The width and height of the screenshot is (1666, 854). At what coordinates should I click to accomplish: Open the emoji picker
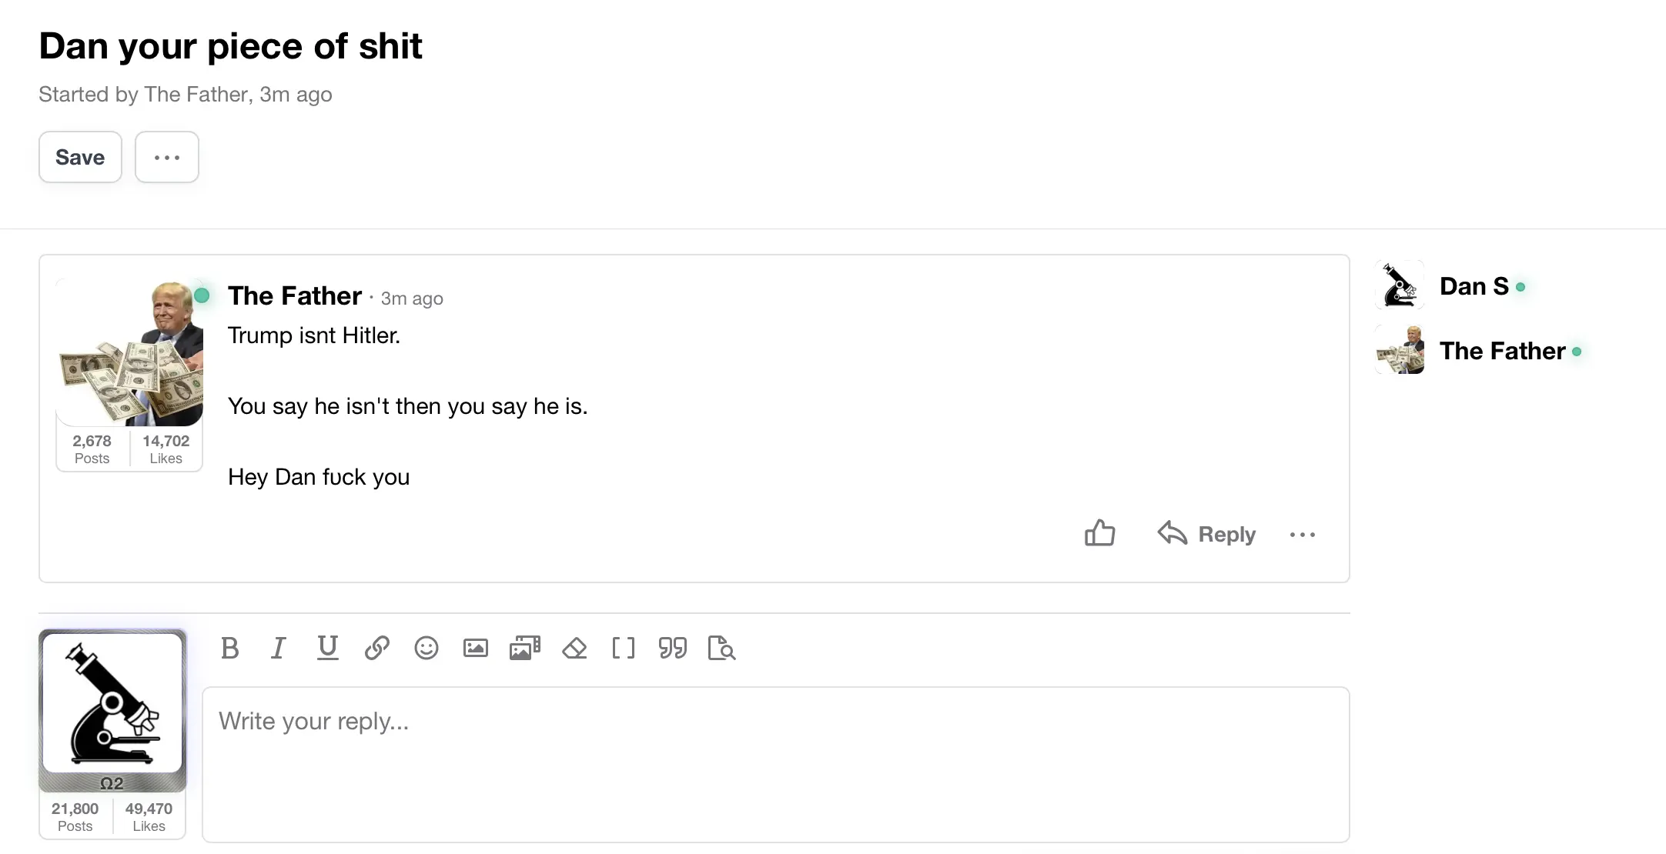[427, 649]
